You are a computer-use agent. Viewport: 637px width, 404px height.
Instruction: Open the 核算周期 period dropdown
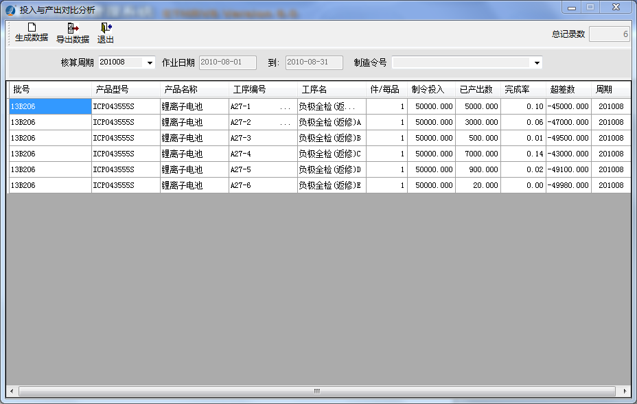(148, 62)
